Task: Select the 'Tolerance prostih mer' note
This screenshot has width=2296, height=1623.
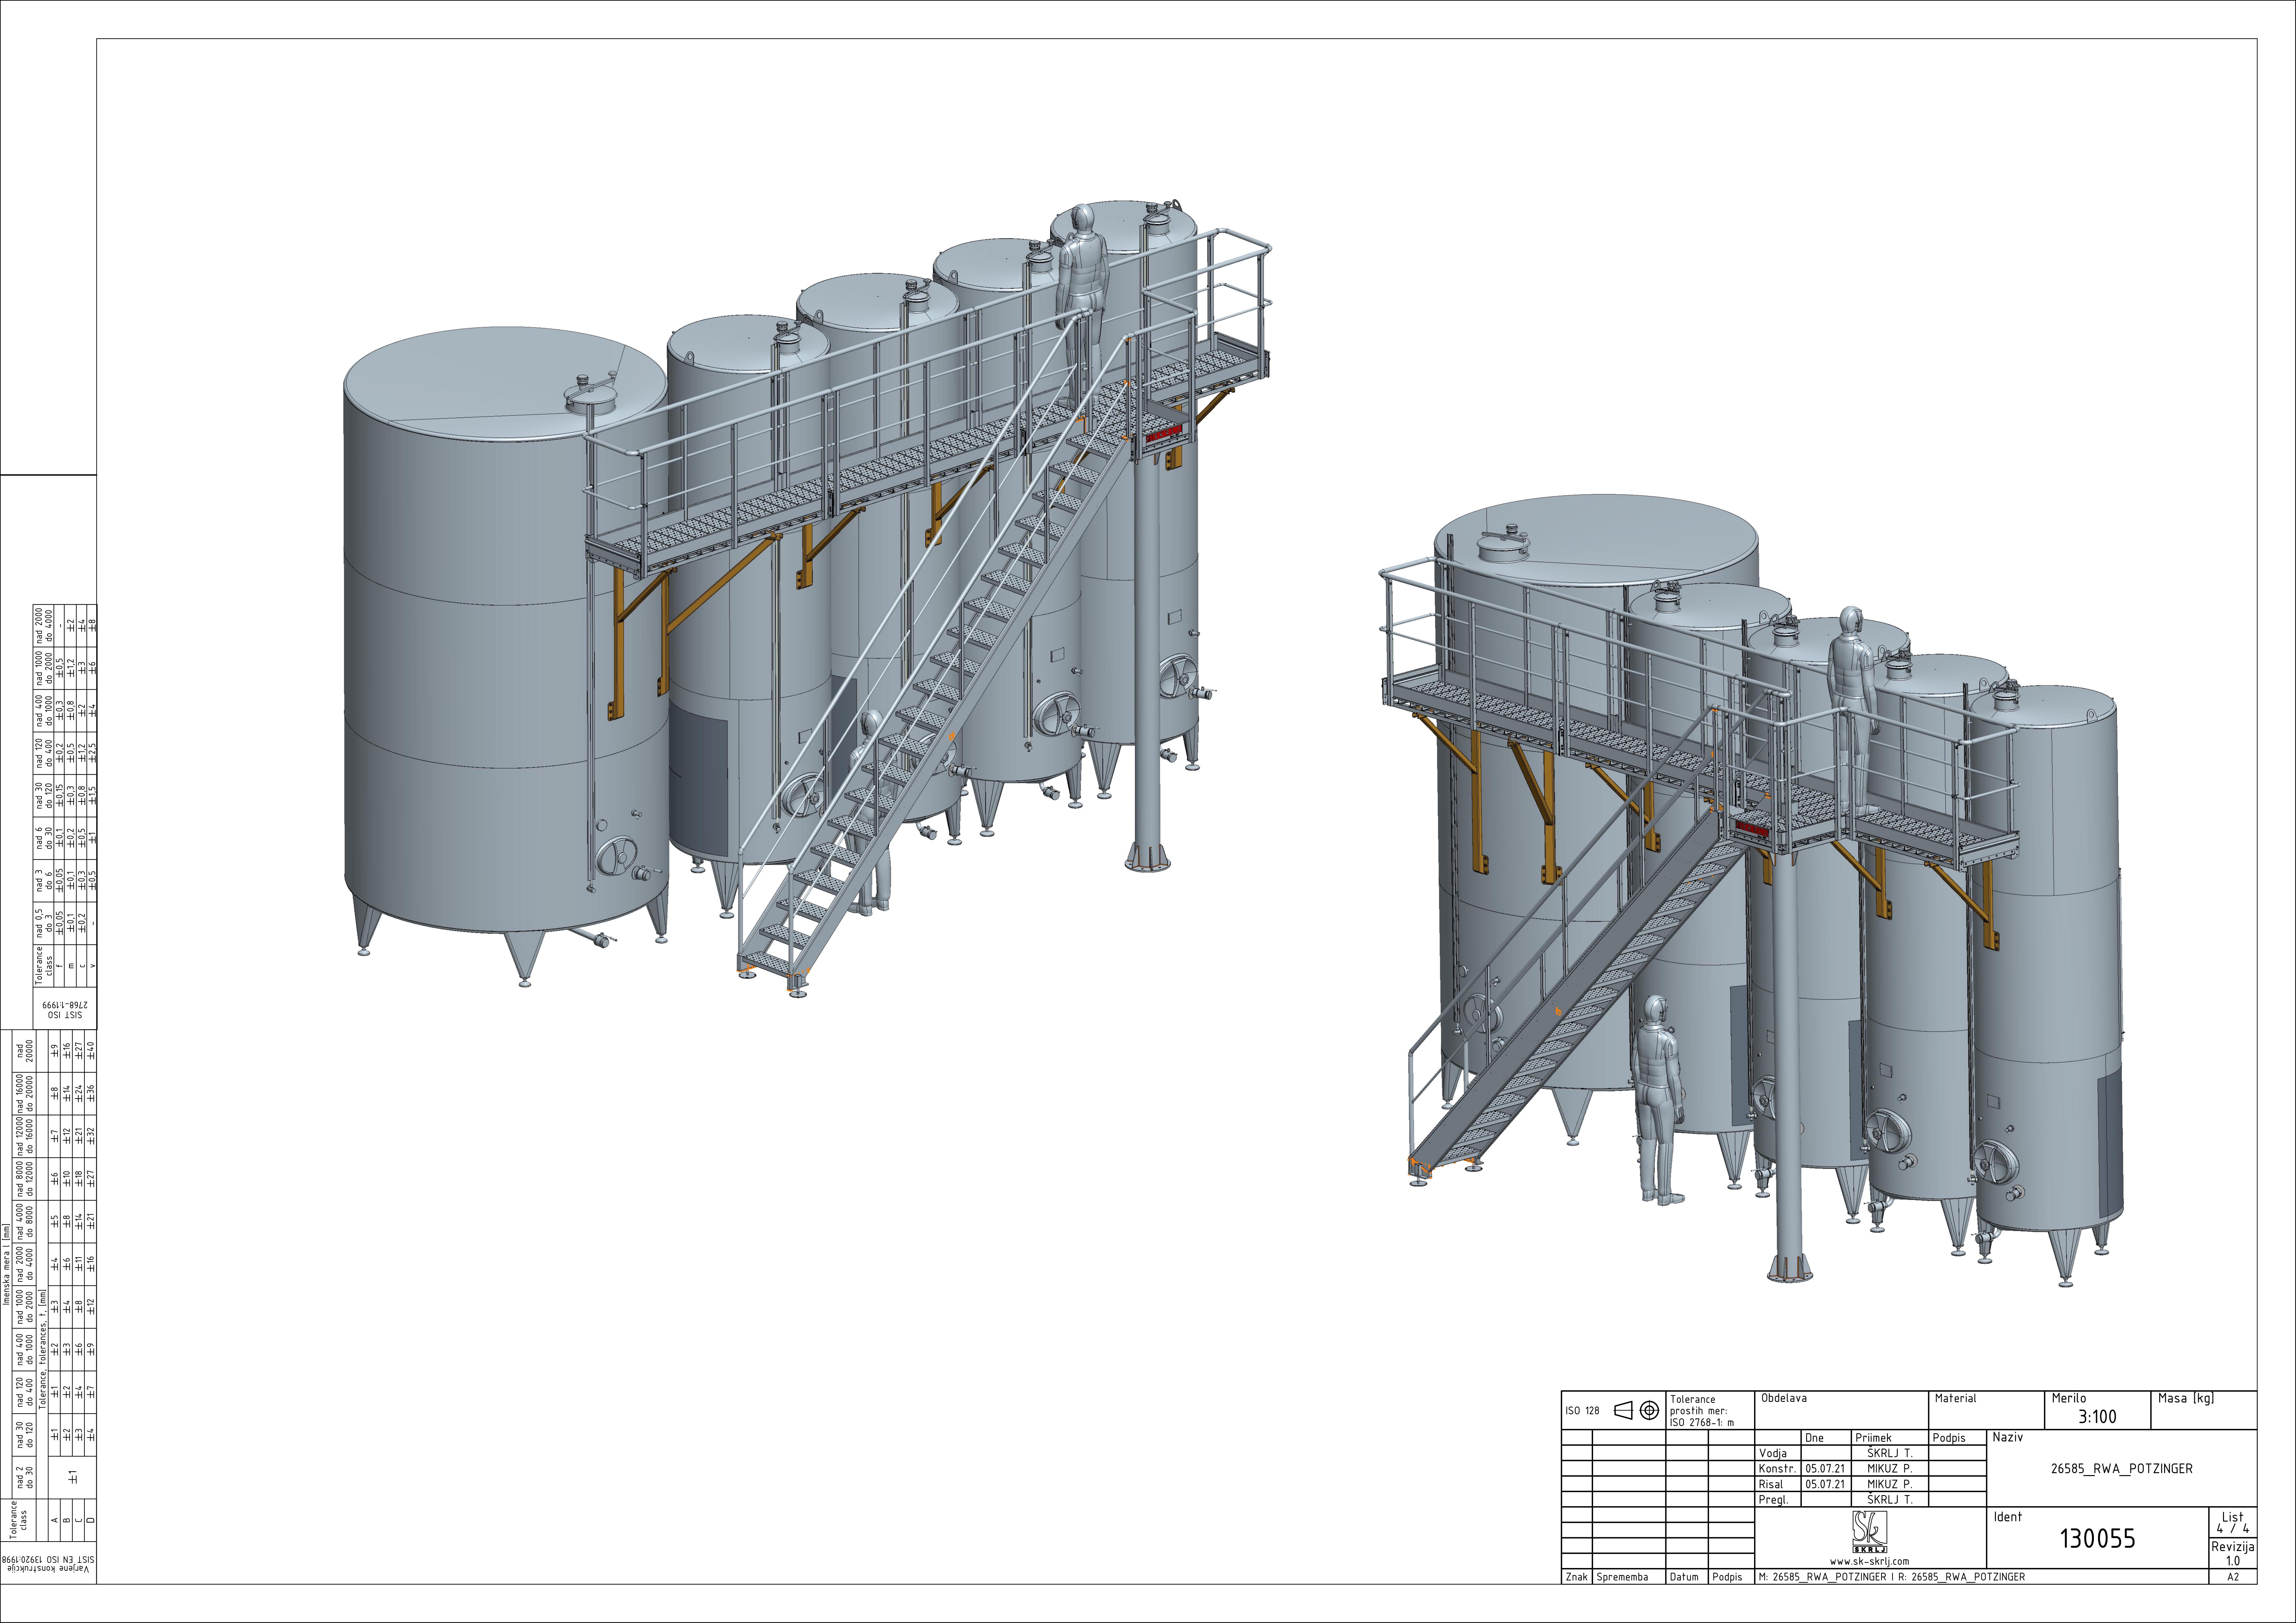Action: (x=1702, y=1411)
